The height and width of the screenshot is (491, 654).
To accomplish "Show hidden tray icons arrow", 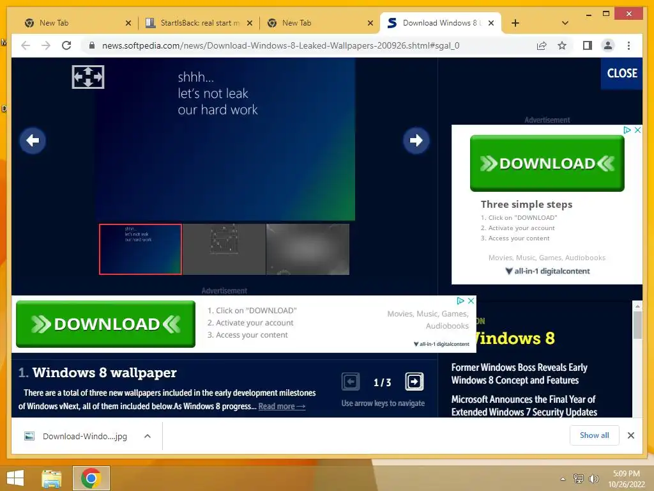I will click(x=563, y=479).
